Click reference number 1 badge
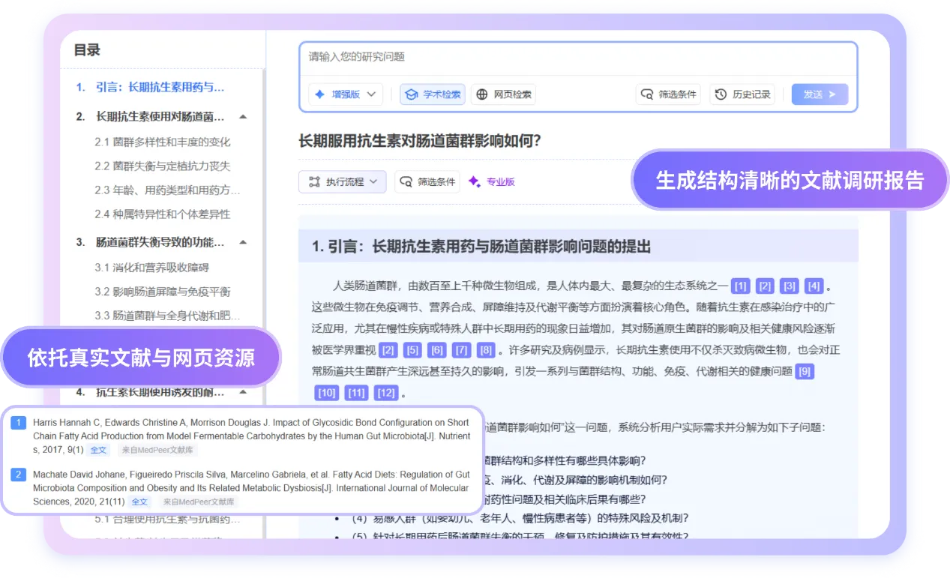 pyautogui.click(x=19, y=423)
